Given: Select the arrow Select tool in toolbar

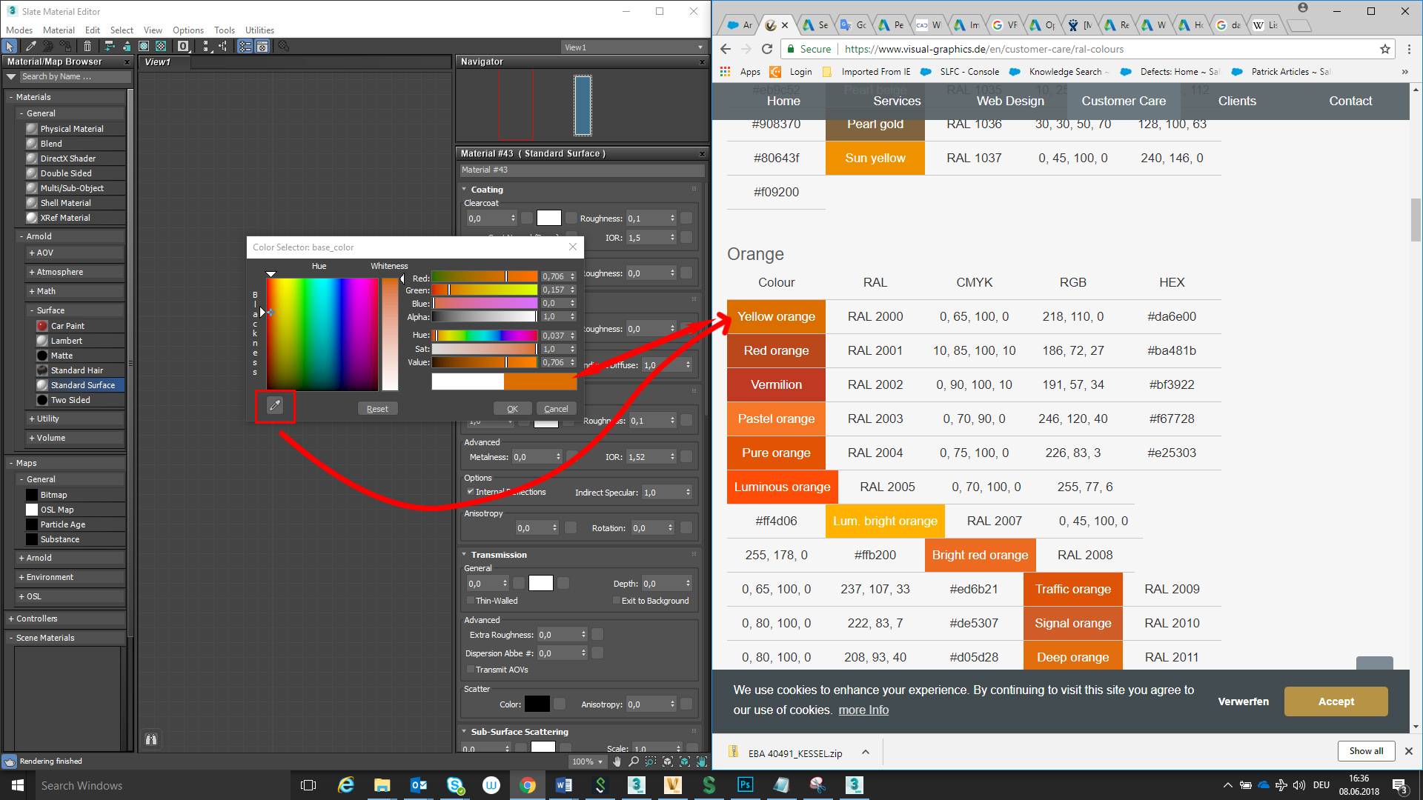Looking at the screenshot, I should pyautogui.click(x=10, y=47).
